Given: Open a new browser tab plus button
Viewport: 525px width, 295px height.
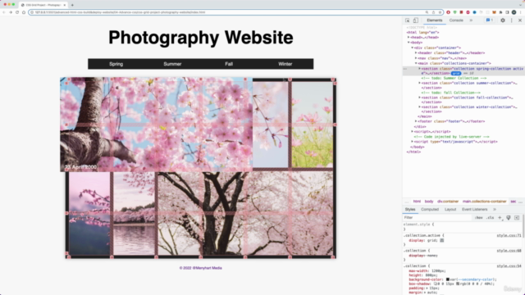Looking at the screenshot, I should 72,5.
